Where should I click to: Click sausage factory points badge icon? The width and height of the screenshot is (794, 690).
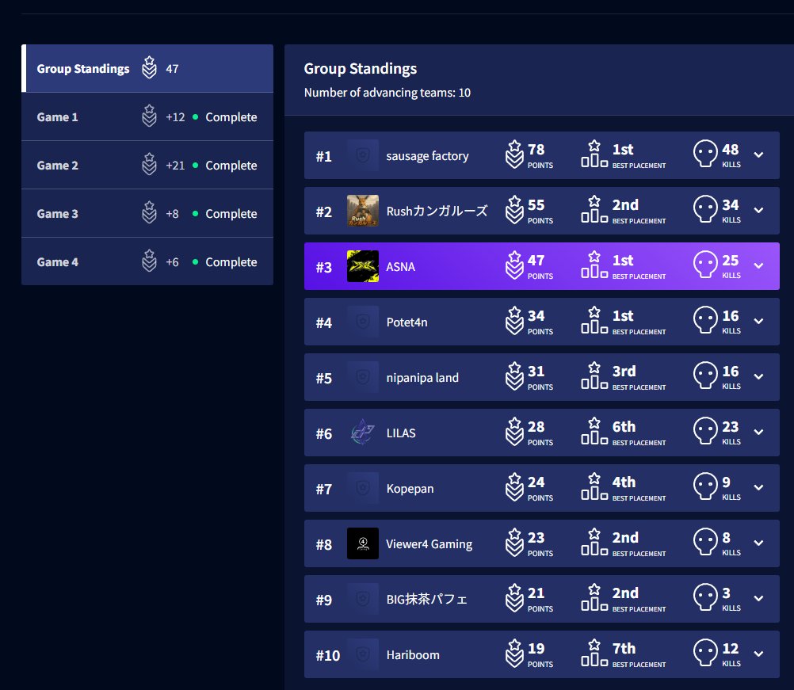coord(514,154)
